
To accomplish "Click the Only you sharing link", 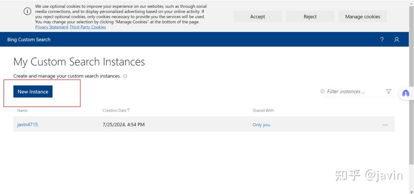I will 261,125.
